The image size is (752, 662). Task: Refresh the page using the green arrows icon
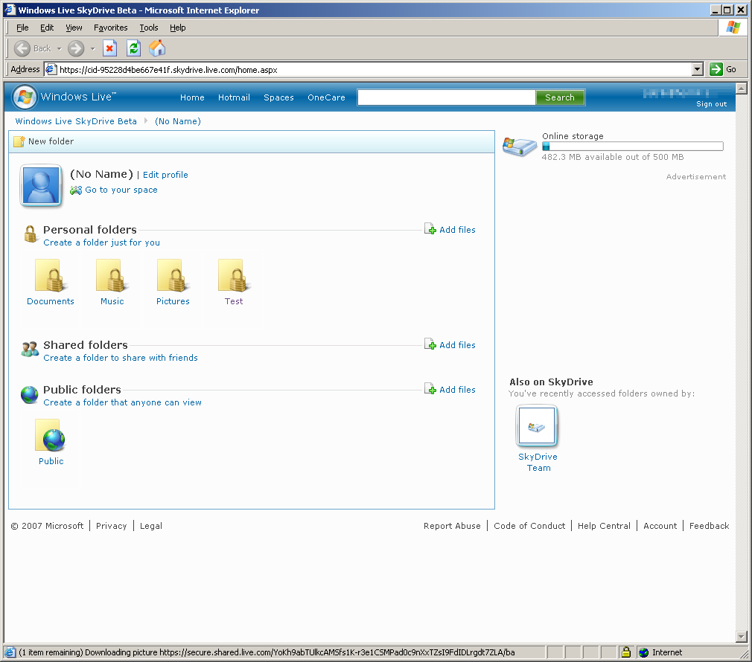coord(133,48)
